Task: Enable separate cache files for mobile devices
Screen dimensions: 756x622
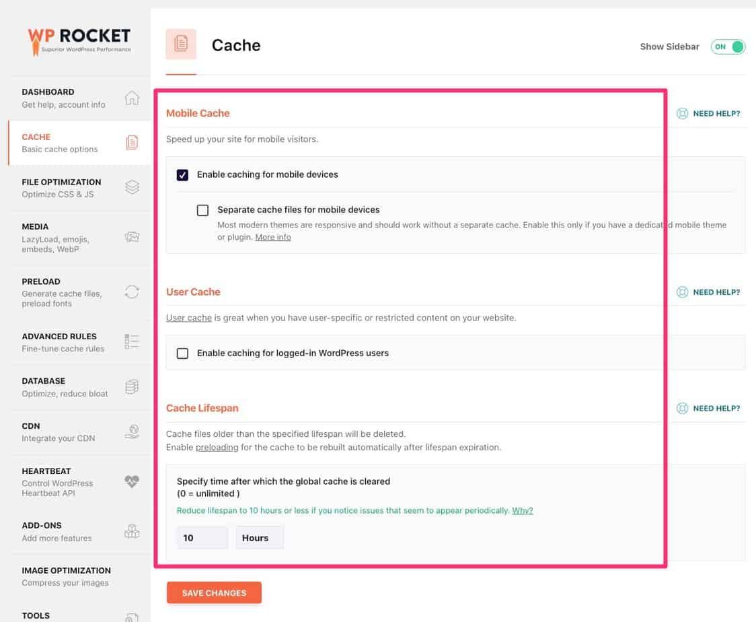Action: coord(202,210)
